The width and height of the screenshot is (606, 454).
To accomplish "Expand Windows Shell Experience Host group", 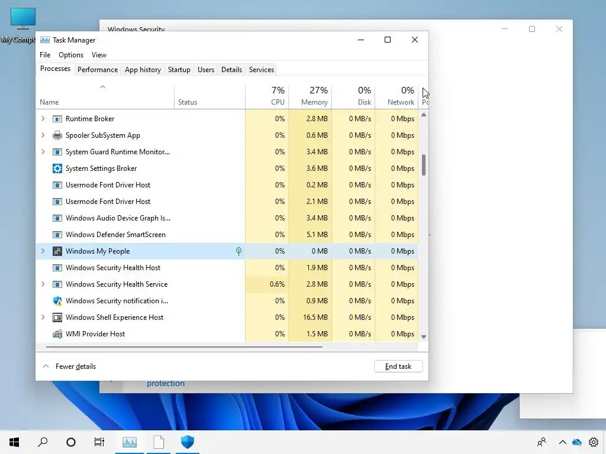I will click(x=43, y=317).
